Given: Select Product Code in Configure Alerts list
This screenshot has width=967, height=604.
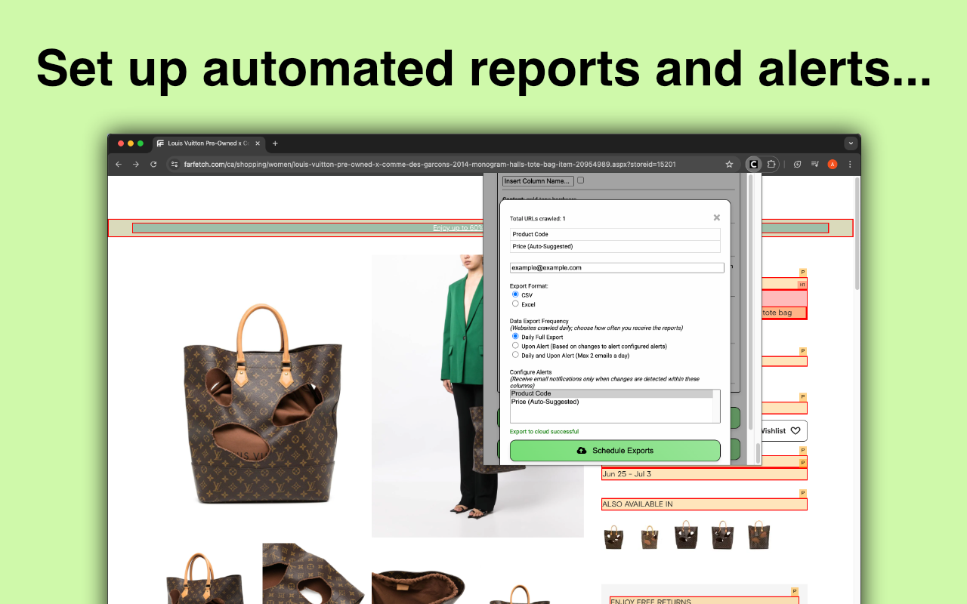Looking at the screenshot, I should 611,393.
